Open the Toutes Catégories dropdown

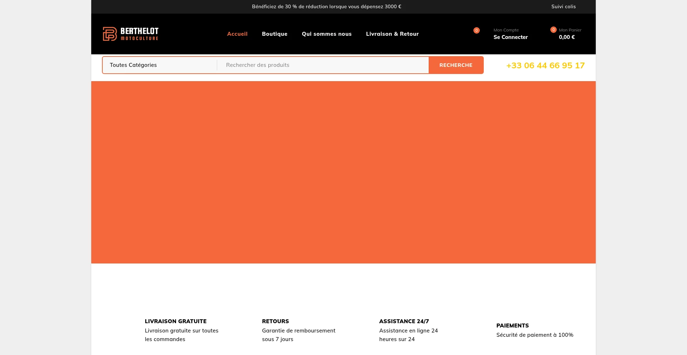160,65
